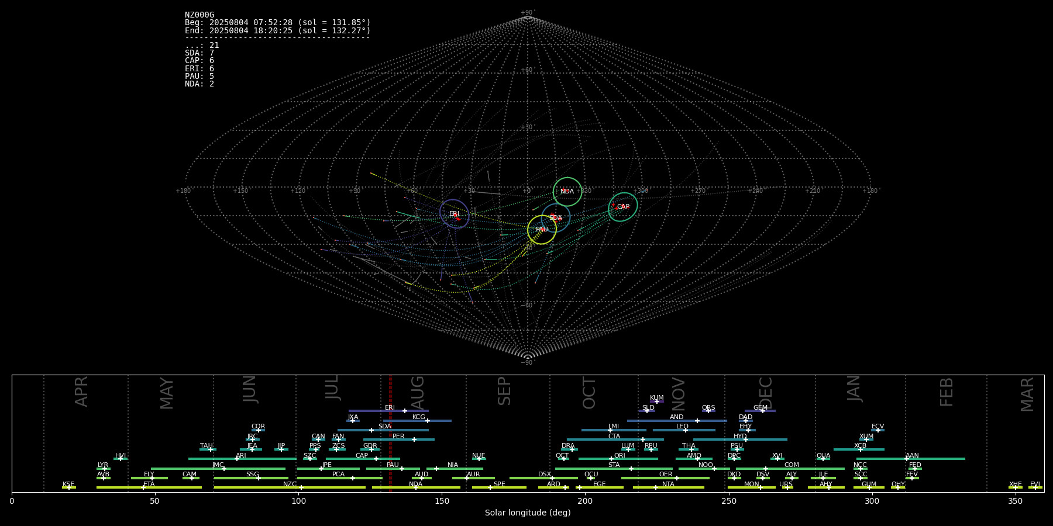This screenshot has height=526, width=1053.
Task: Click the NIA shower label in timeline
Action: click(453, 465)
